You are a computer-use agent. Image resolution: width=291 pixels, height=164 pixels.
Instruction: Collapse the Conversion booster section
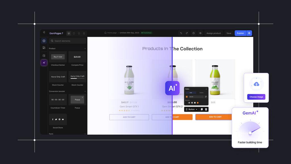pos(85,91)
